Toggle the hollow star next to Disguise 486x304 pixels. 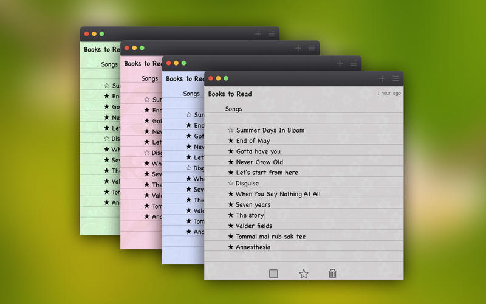pyautogui.click(x=231, y=183)
